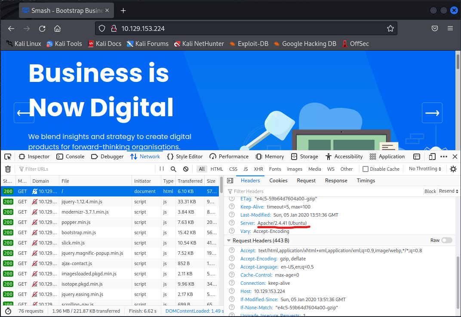Filter requests by Fonts
461x317 pixels.
click(x=275, y=169)
